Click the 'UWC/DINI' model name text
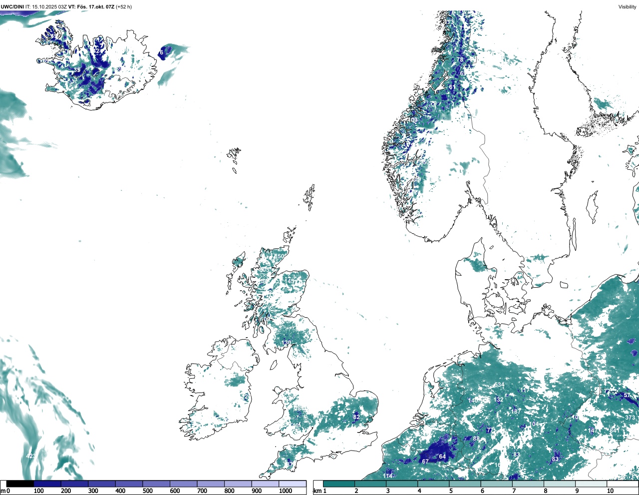Screen dimensions: 639x495 click(12, 6)
